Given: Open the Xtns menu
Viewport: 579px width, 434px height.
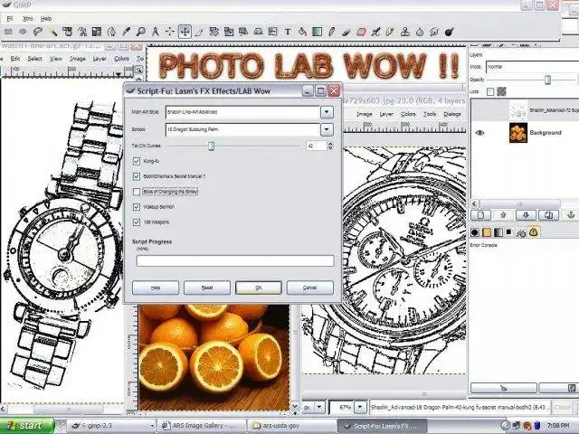Looking at the screenshot, I should click(28, 18).
